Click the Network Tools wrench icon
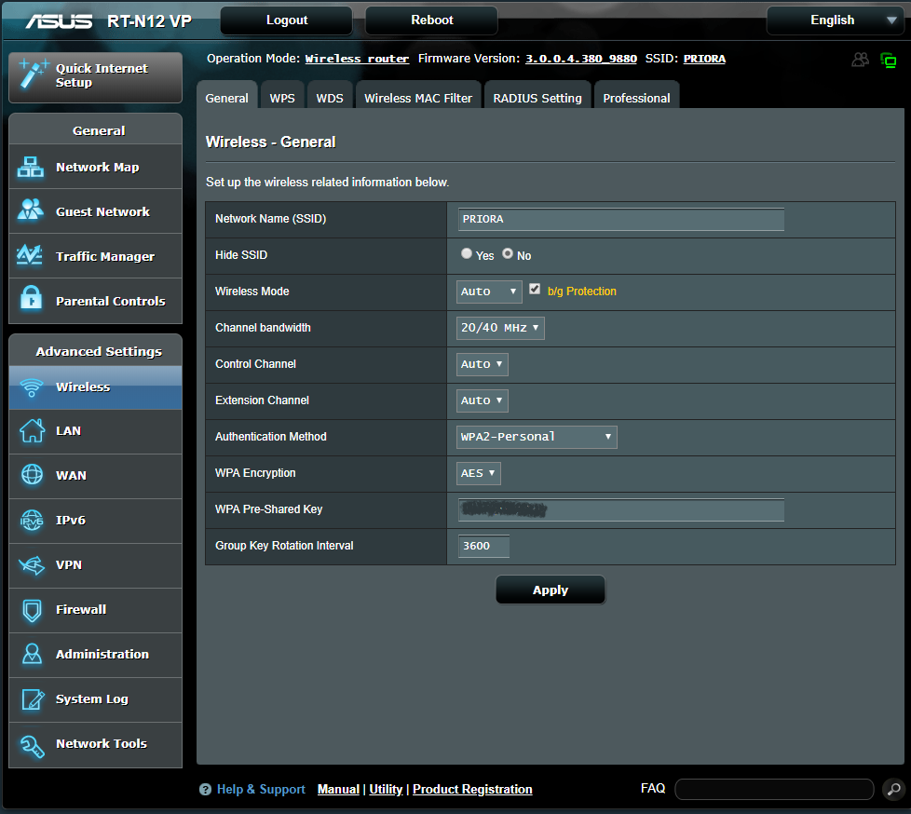 point(32,745)
